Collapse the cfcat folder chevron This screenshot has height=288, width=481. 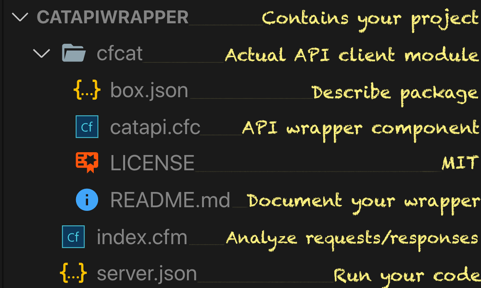tap(41, 54)
